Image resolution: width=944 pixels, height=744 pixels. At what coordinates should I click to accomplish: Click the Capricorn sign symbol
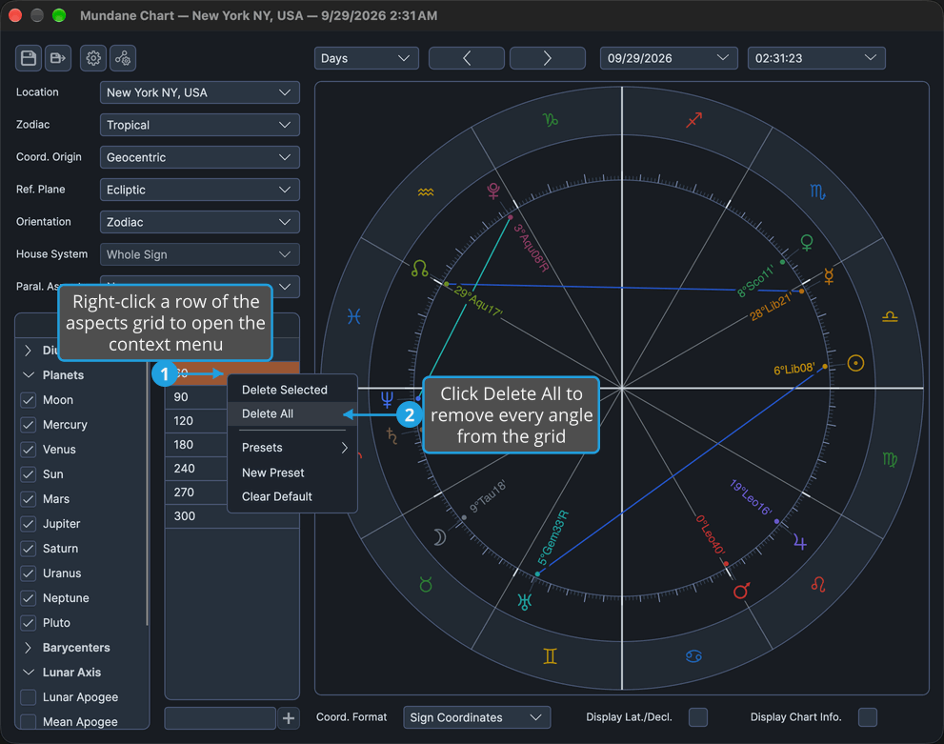coord(551,119)
